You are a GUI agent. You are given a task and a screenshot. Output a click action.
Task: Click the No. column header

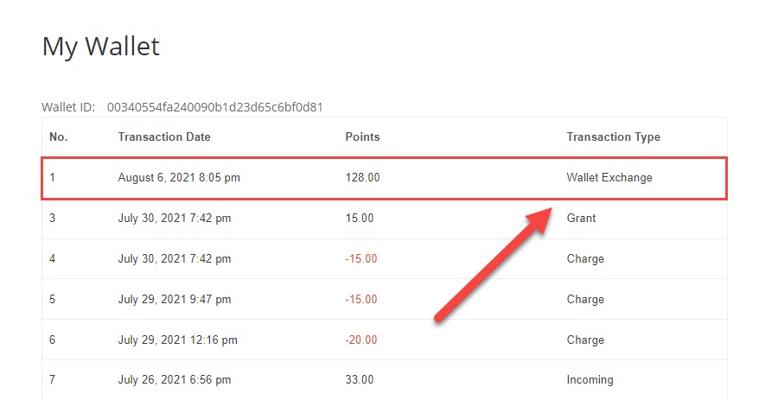(59, 137)
